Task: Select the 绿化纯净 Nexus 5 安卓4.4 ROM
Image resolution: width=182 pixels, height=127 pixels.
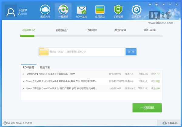Action: (92, 74)
